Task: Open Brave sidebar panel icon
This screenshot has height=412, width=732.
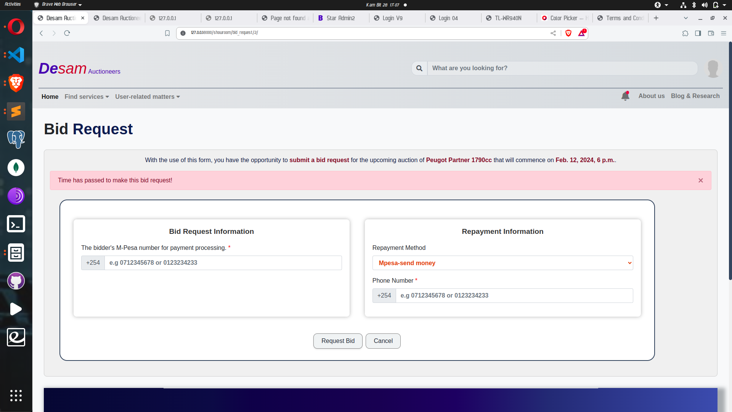Action: 698,33
